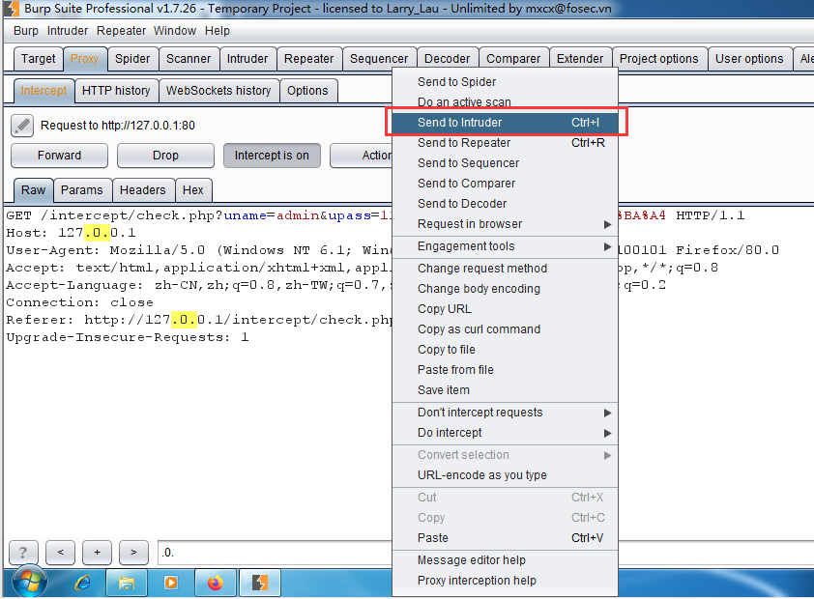This screenshot has height=599, width=814.
Task: Launch Internet Explorer from taskbar
Action: click(82, 583)
